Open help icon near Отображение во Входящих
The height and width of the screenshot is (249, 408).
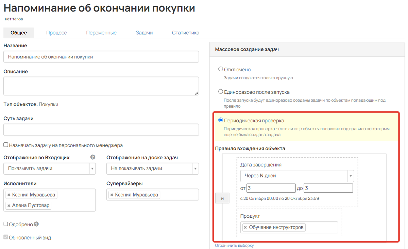(93, 157)
